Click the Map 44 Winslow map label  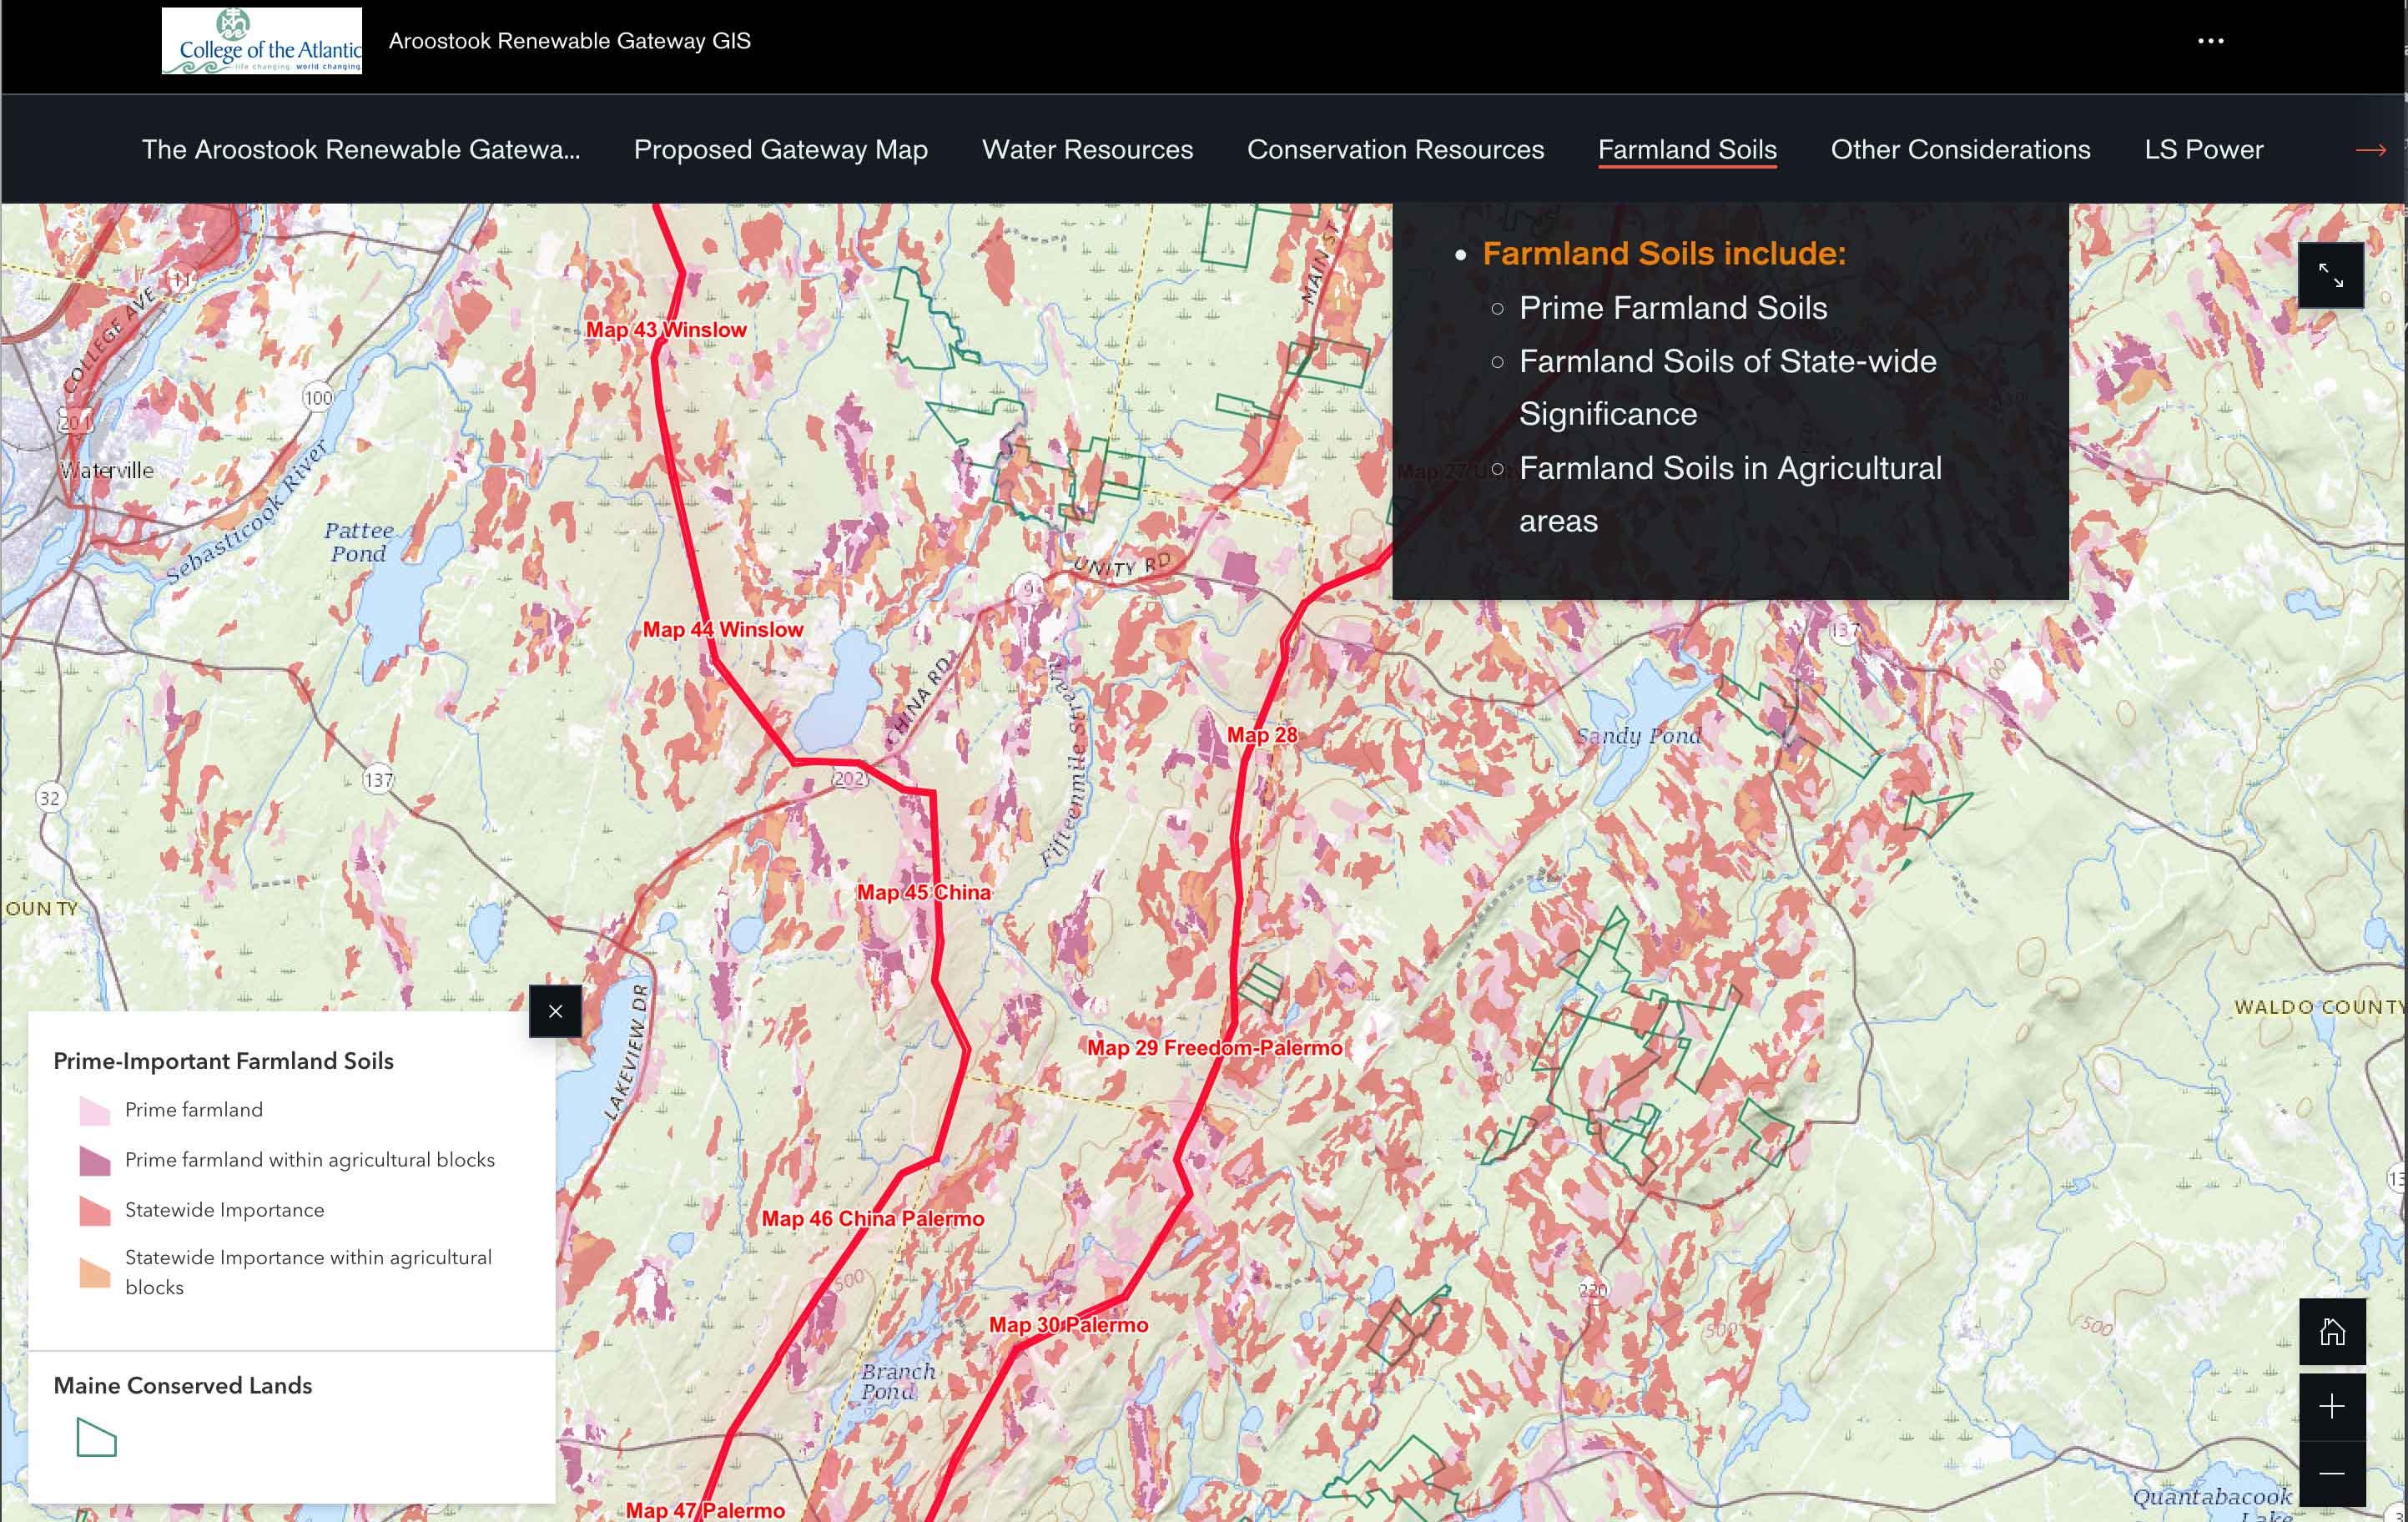723,630
